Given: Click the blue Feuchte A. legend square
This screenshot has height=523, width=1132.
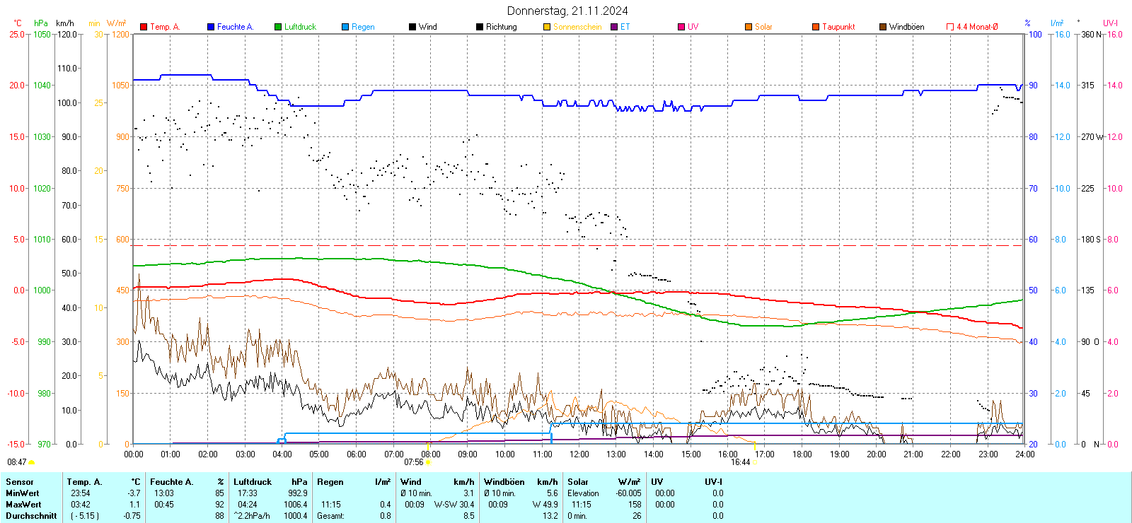Looking at the screenshot, I should tap(211, 27).
